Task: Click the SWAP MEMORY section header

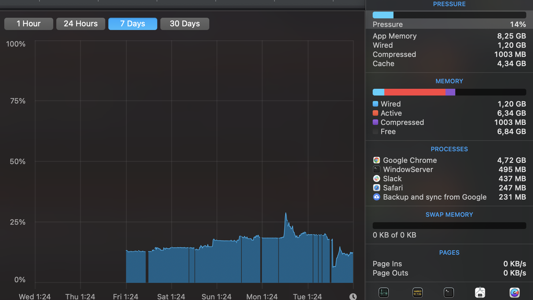Action: pyautogui.click(x=449, y=215)
